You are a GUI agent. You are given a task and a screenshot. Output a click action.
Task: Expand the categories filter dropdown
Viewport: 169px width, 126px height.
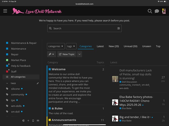(x=56, y=46)
